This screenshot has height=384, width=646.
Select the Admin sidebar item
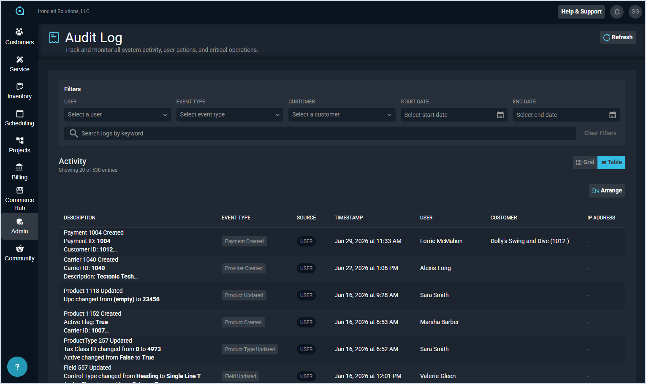tap(19, 226)
